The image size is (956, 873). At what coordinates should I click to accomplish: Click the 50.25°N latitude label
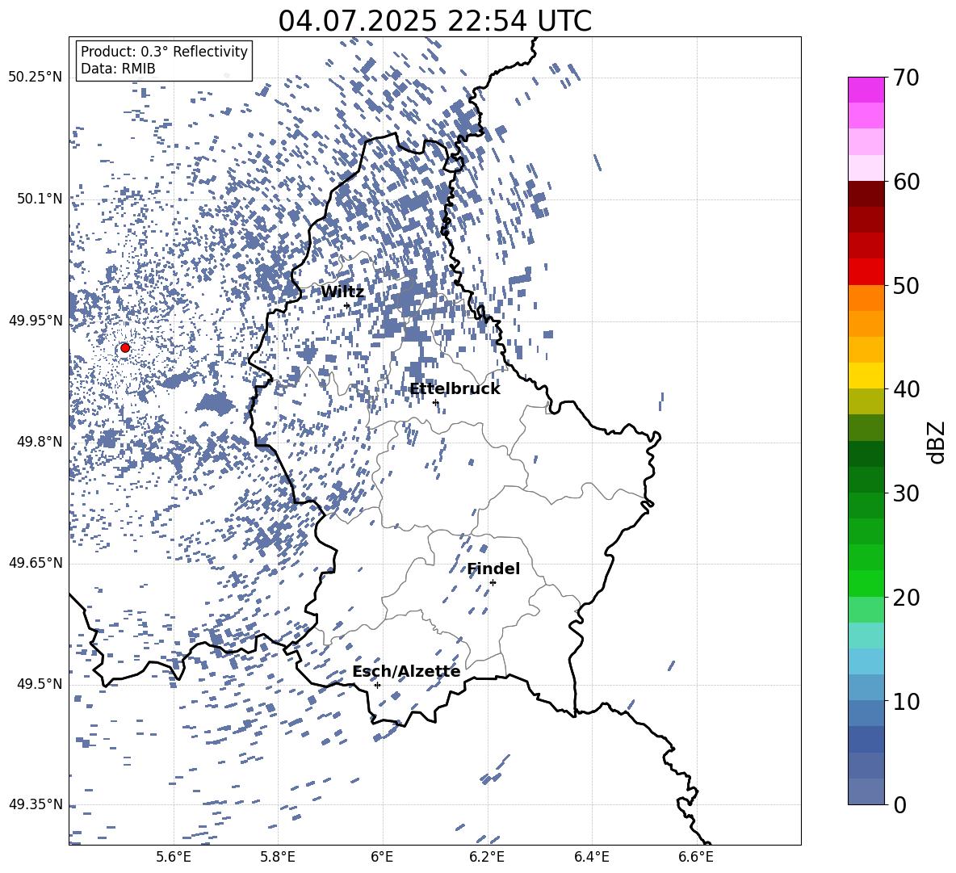(x=36, y=78)
